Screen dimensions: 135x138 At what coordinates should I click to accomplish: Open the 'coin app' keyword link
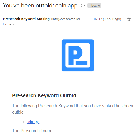33,122
